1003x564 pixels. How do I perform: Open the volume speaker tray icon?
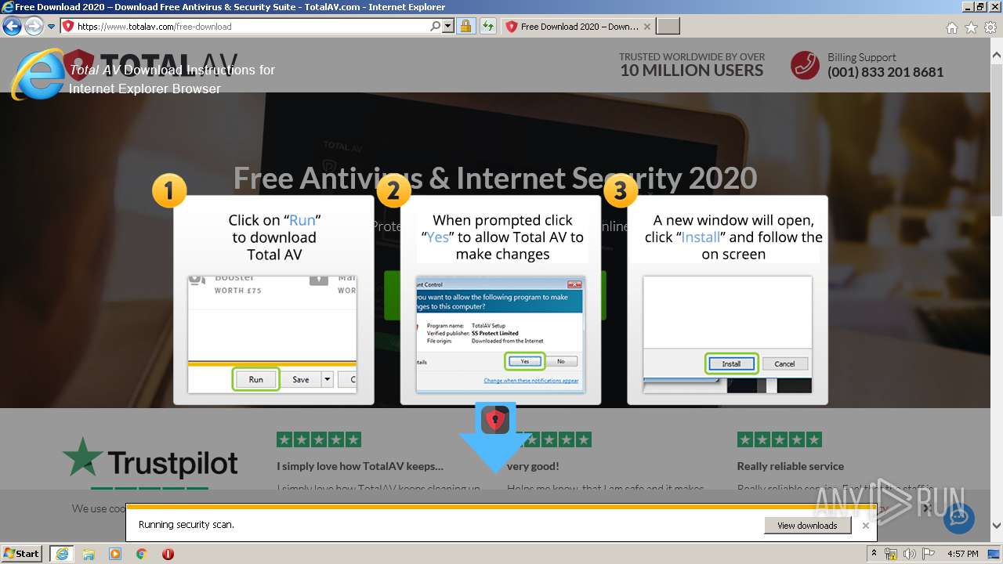pos(910,554)
